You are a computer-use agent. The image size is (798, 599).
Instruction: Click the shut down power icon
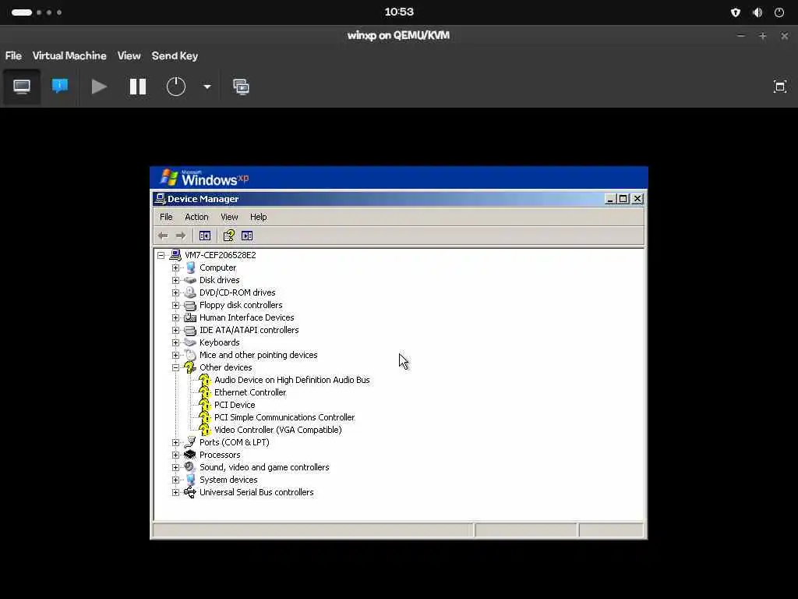pyautogui.click(x=175, y=87)
